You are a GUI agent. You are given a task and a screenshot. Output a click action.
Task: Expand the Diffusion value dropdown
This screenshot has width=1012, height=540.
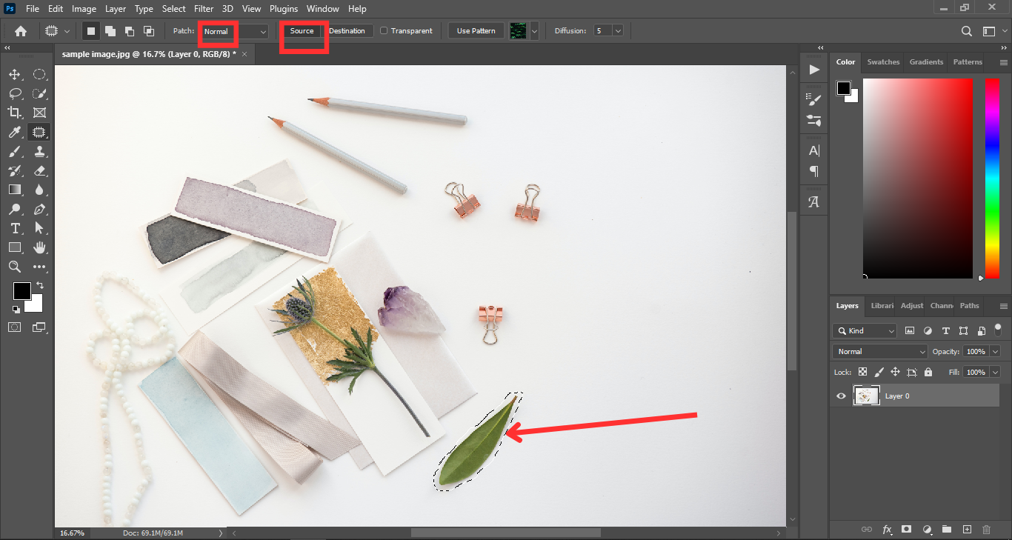tap(617, 31)
